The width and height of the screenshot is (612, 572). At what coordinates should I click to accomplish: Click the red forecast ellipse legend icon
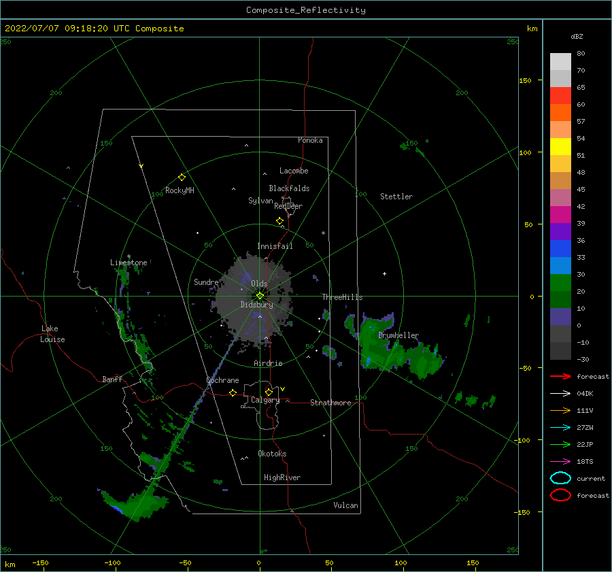tap(560, 495)
